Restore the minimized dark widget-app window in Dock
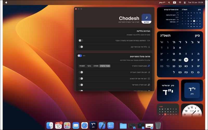 click(141, 126)
